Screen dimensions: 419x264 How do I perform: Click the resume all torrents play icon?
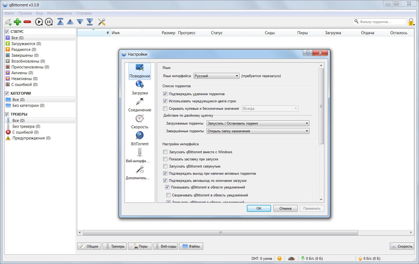(39, 22)
